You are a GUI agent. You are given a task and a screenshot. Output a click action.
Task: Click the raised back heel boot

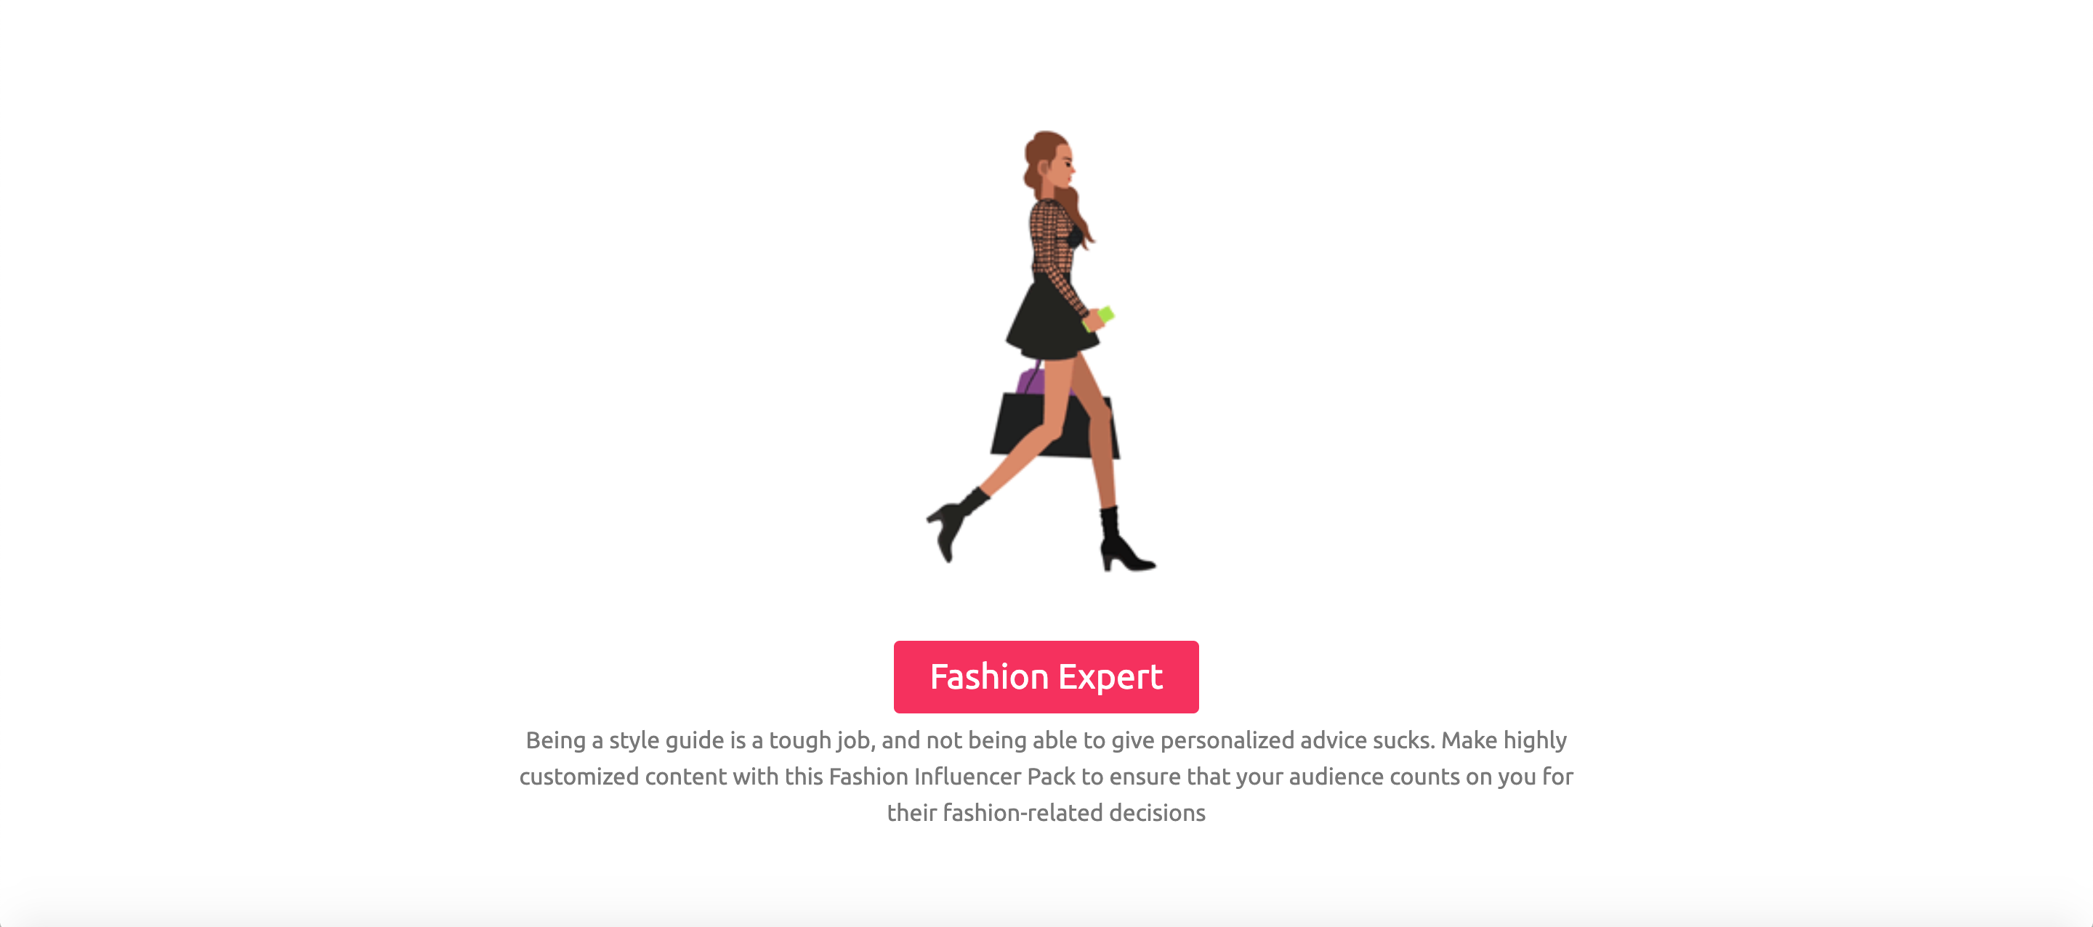coord(956,523)
